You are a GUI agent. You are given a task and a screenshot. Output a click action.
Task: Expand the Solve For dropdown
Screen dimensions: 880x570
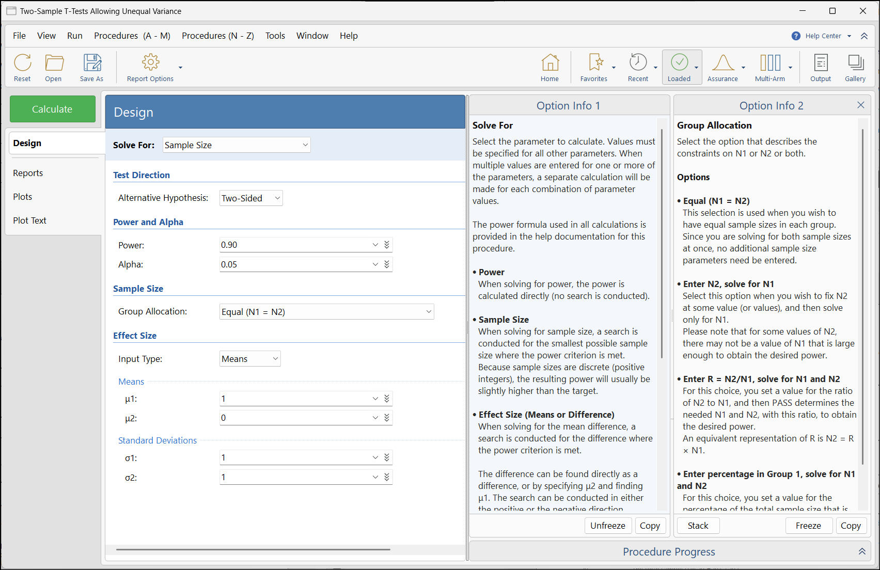click(x=237, y=145)
